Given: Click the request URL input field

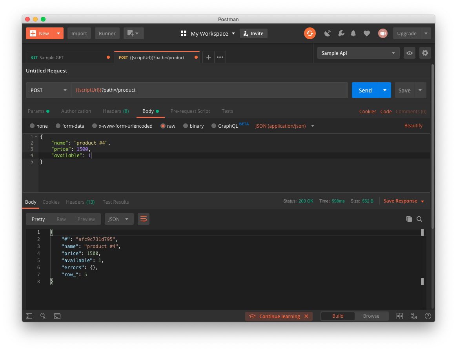Looking at the screenshot, I should 209,90.
